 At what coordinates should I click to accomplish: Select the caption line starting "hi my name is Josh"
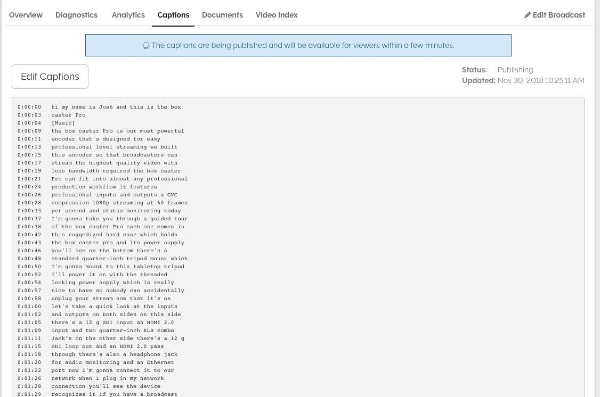116,107
